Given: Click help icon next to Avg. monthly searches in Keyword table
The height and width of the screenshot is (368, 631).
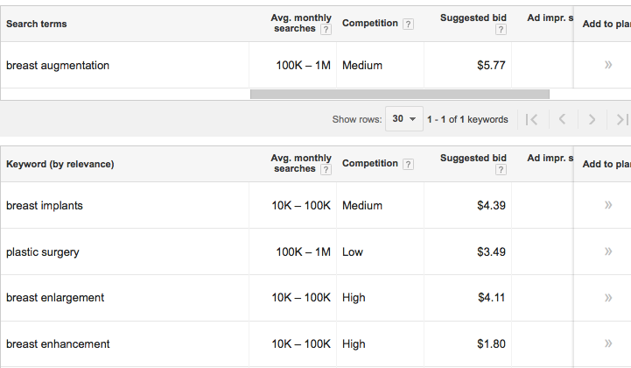Looking at the screenshot, I should 326,170.
